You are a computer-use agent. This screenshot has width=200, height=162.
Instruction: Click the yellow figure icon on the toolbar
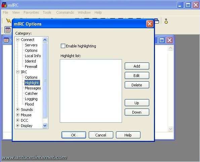(x=166, y=21)
